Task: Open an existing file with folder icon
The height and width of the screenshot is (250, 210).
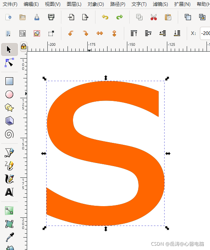Action: [23, 17]
